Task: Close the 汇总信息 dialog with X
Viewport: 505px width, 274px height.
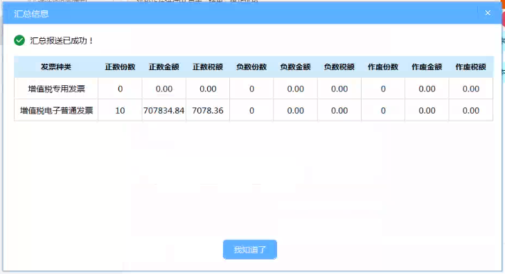Action: pos(488,13)
